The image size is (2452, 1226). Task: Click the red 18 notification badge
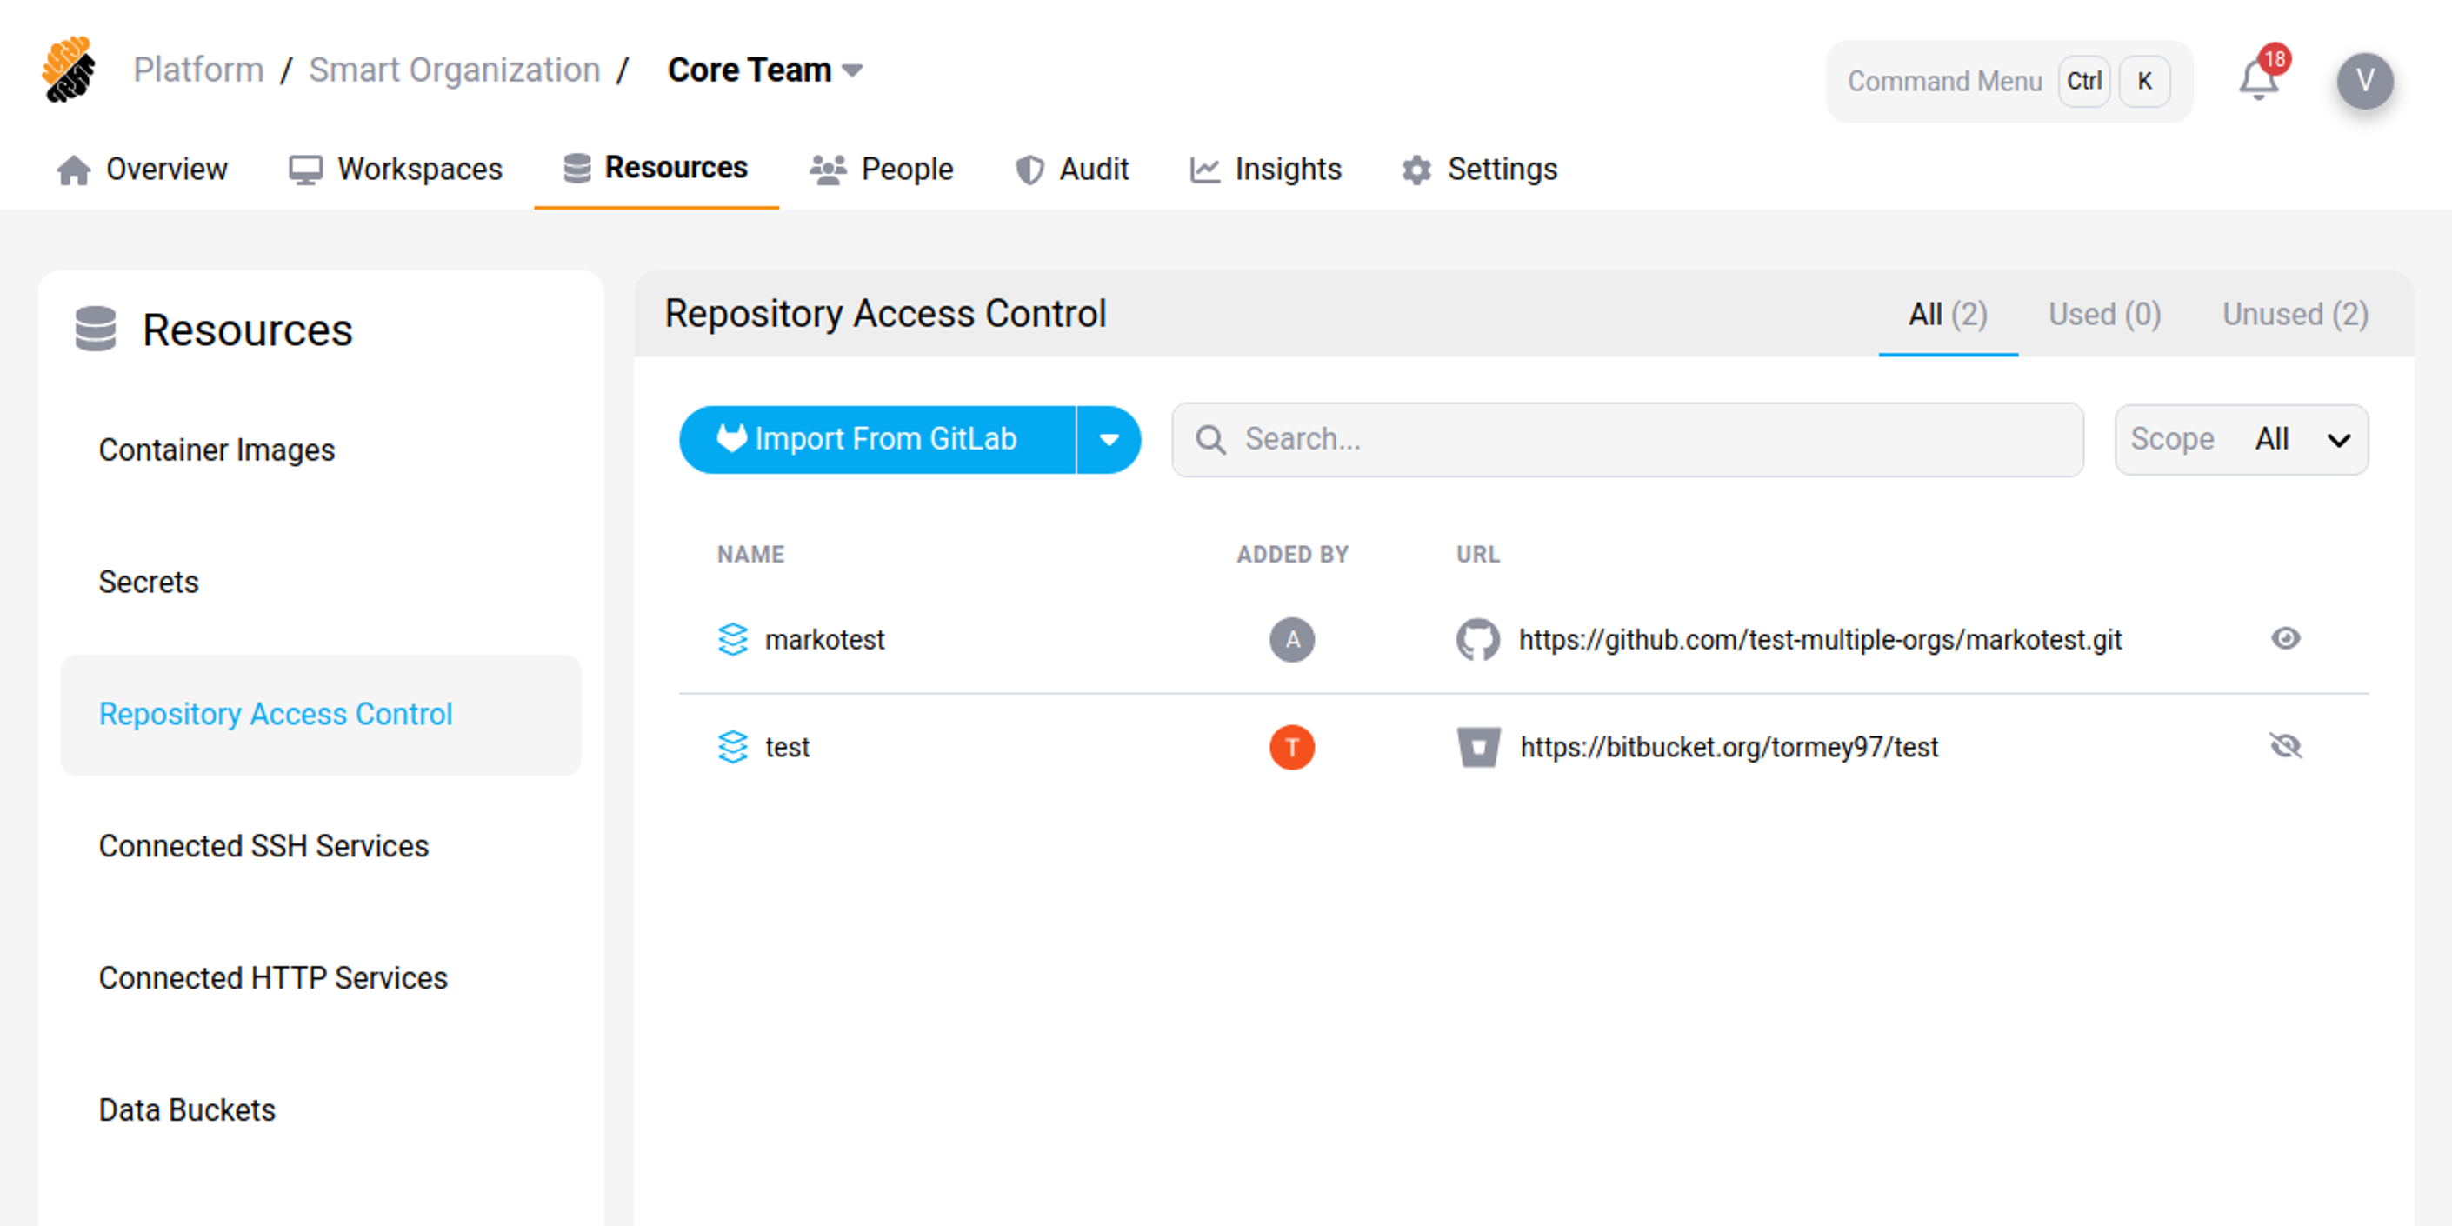(2274, 59)
